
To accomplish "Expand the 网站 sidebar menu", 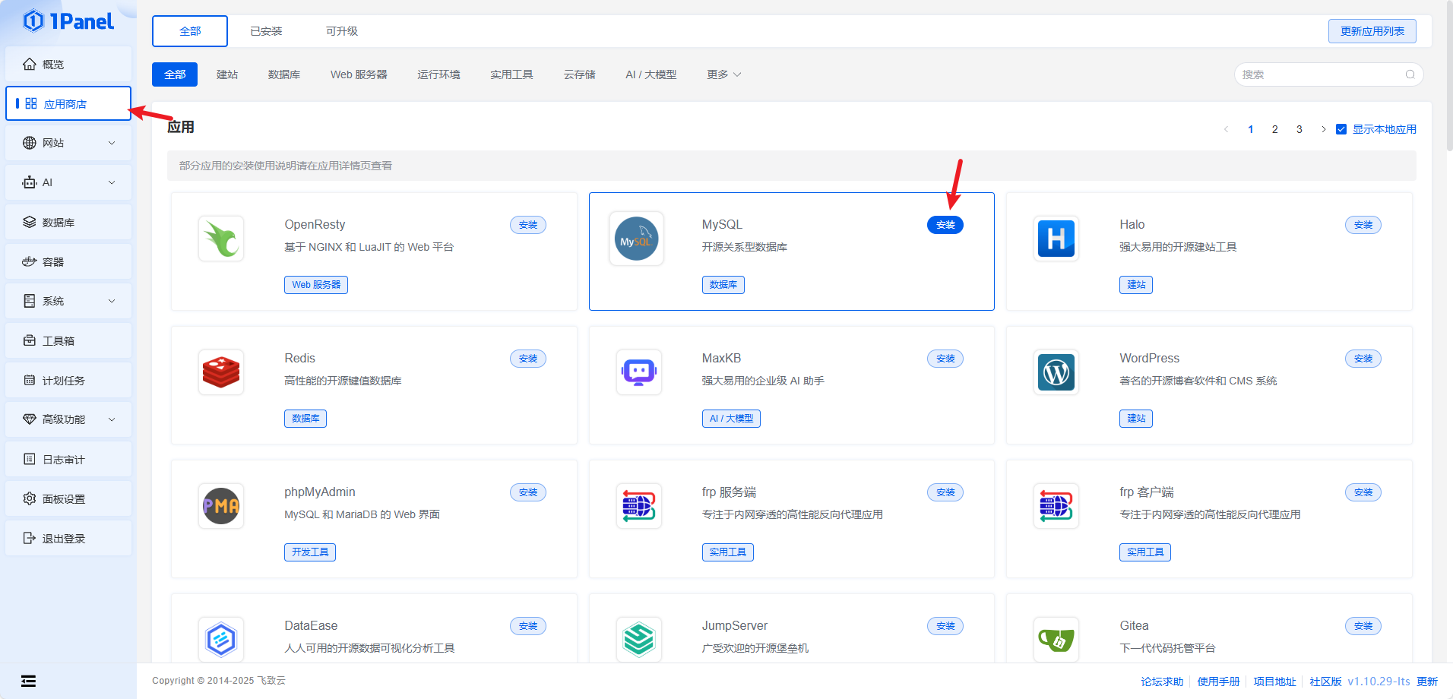I will coord(68,143).
